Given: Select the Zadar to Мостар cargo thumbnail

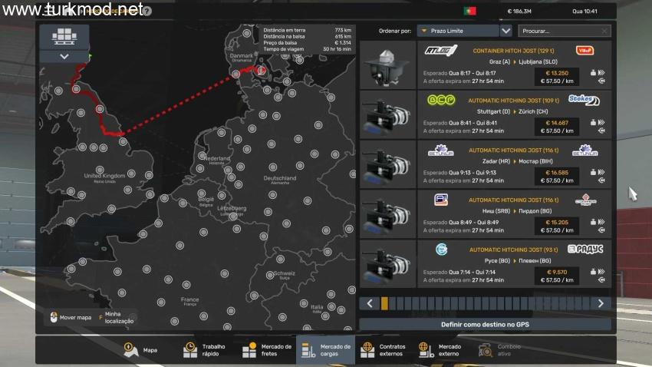Looking at the screenshot, I should click(x=387, y=164).
